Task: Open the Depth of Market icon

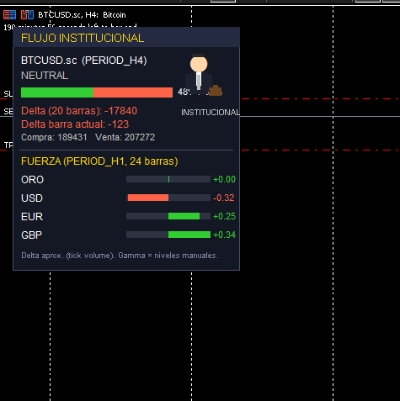Action: click(x=9, y=14)
